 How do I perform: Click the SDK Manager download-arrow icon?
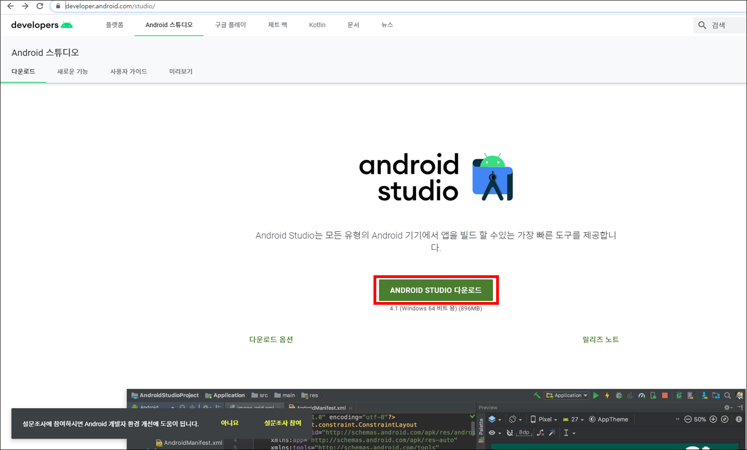704,396
